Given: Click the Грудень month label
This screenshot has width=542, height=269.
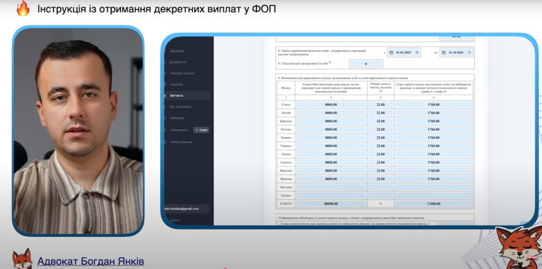Looking at the screenshot, I should (x=286, y=196).
